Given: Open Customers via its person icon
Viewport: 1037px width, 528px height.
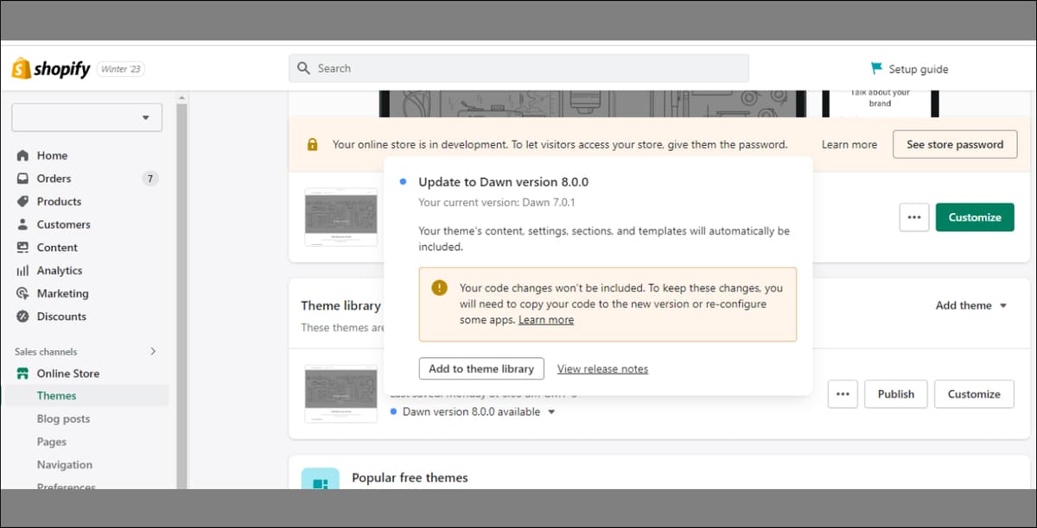Looking at the screenshot, I should coord(22,224).
